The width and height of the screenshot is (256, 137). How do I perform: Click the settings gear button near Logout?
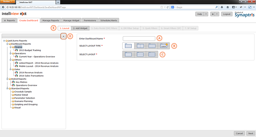212,14
